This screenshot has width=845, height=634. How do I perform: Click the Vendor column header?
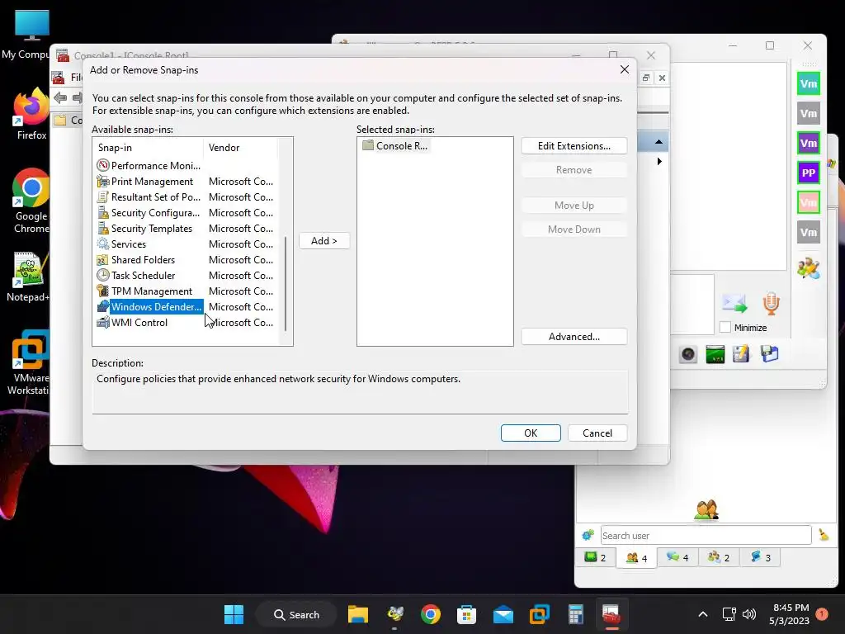click(240, 147)
